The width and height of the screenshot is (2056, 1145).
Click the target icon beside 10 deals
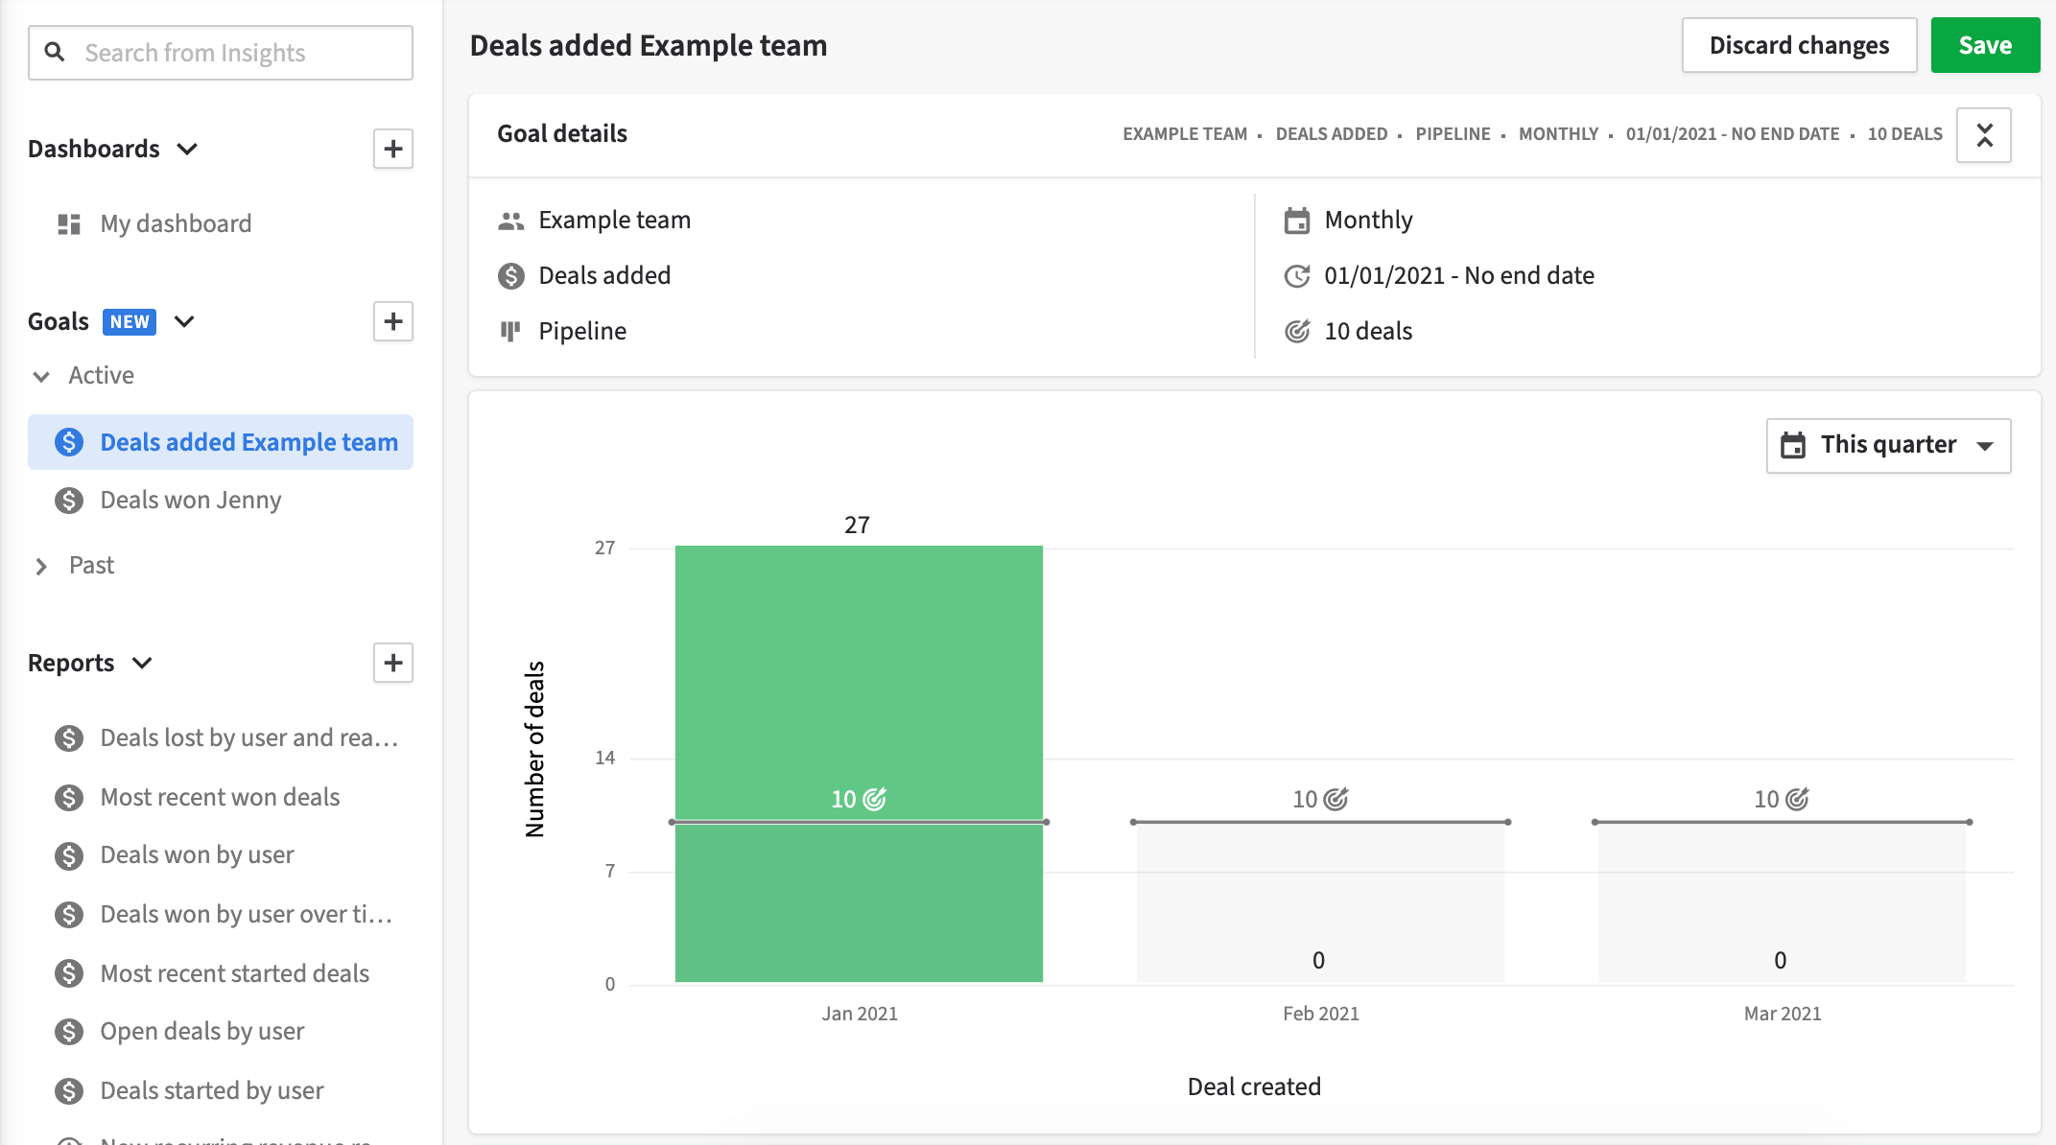tap(1298, 331)
